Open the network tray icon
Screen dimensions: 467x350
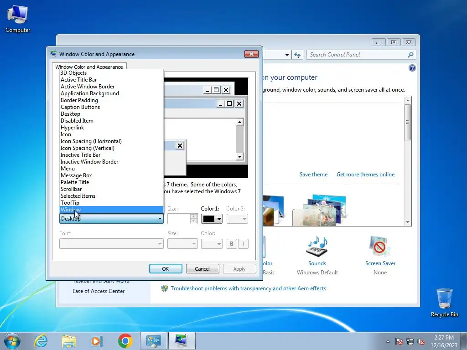(x=410, y=341)
